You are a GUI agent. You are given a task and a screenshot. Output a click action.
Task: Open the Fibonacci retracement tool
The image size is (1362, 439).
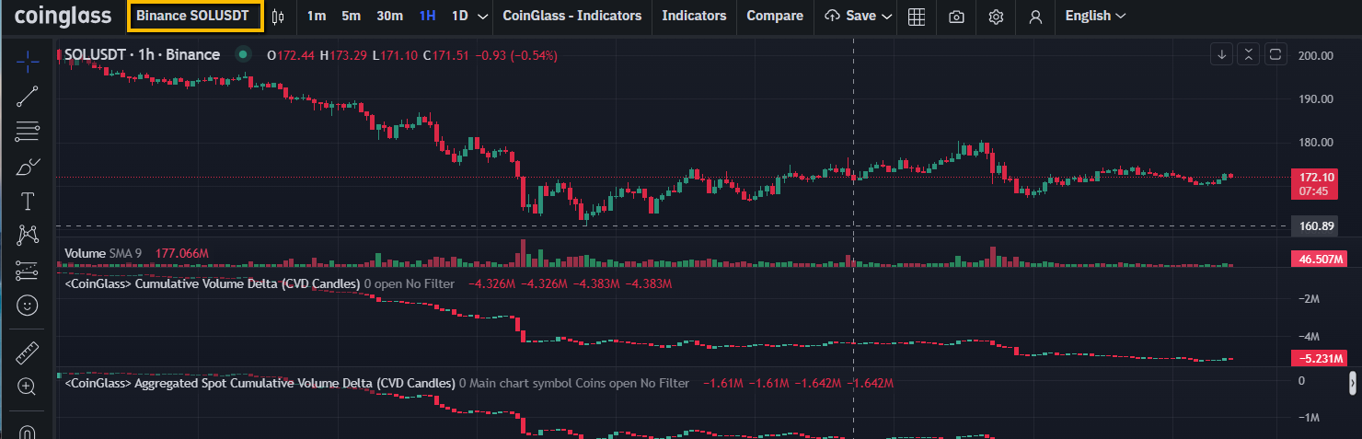coord(28,132)
